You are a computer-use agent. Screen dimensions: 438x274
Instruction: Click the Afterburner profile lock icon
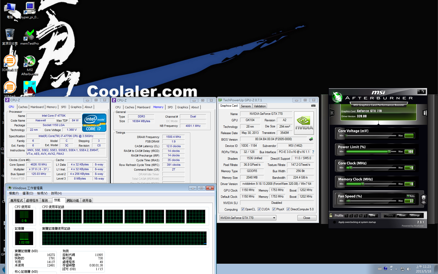tap(331, 215)
